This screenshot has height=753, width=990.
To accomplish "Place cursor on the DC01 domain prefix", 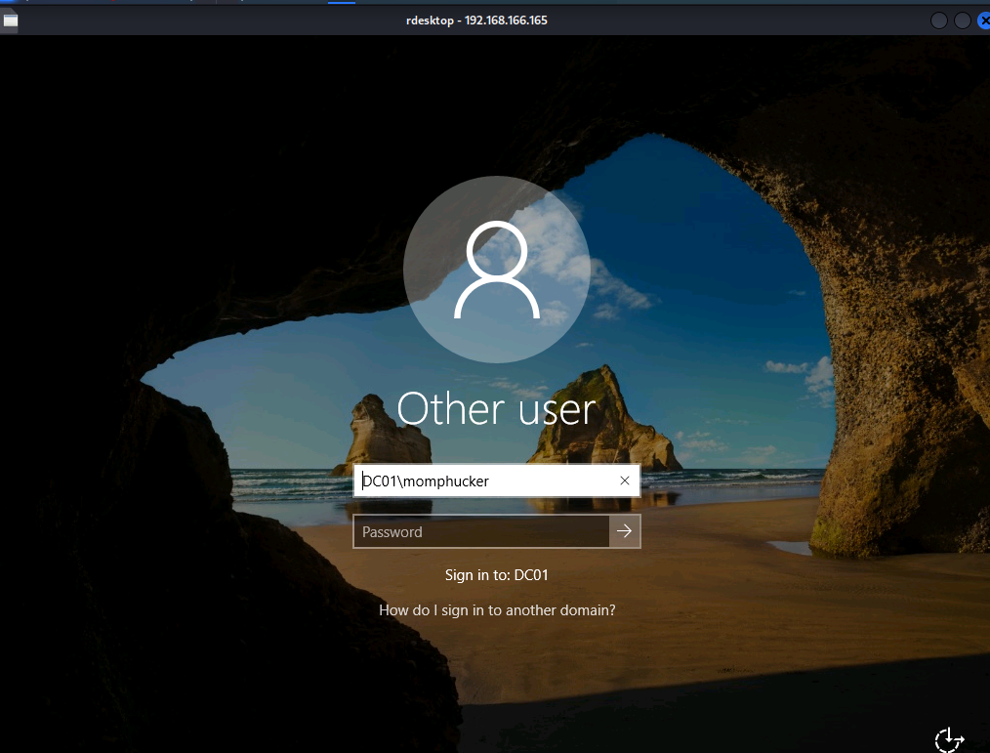I will coord(377,481).
